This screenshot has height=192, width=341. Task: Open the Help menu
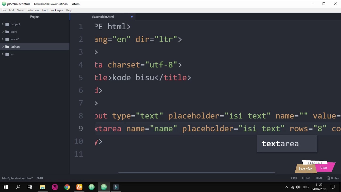click(x=69, y=10)
